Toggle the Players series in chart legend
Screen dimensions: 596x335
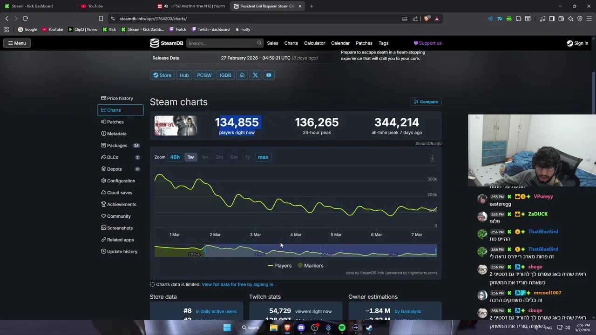pos(279,266)
